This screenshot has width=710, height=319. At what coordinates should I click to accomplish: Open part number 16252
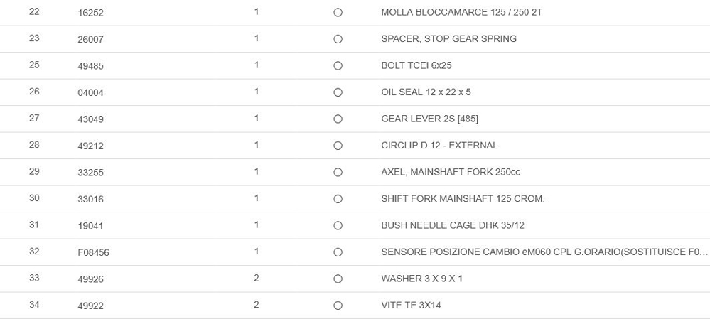[90, 13]
